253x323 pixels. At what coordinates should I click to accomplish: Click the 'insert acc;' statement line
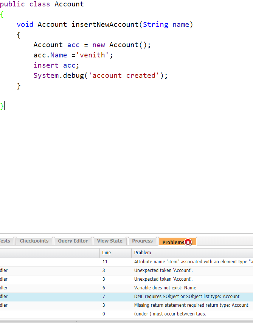point(56,65)
